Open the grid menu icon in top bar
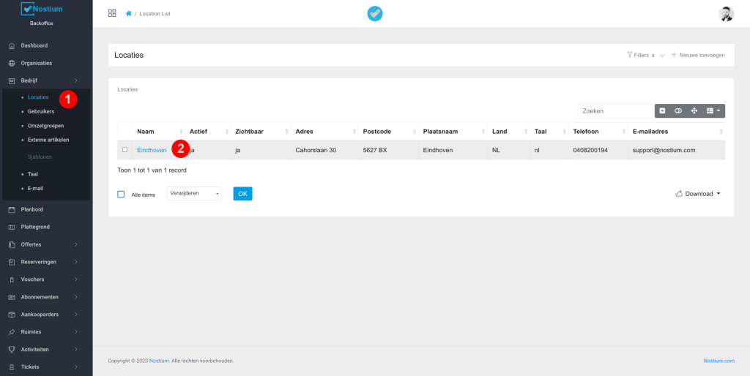The width and height of the screenshot is (750, 376). (x=112, y=13)
